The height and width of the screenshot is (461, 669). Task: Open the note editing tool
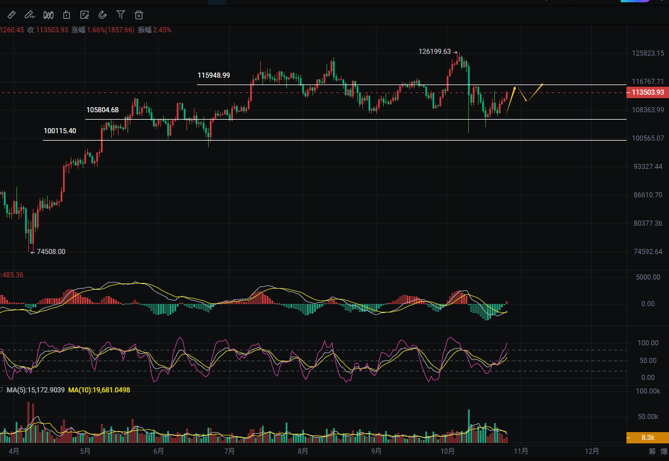click(x=85, y=15)
